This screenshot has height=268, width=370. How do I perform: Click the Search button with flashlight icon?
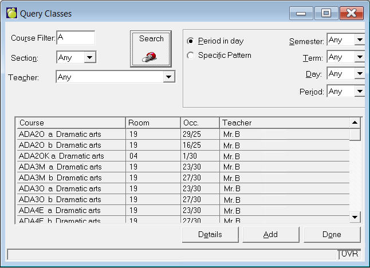[151, 49]
